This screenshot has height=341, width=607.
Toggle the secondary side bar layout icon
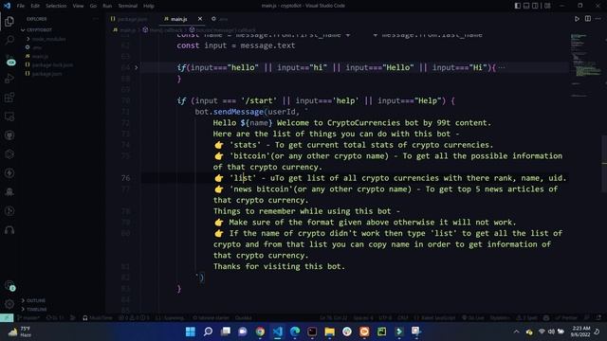[535, 6]
